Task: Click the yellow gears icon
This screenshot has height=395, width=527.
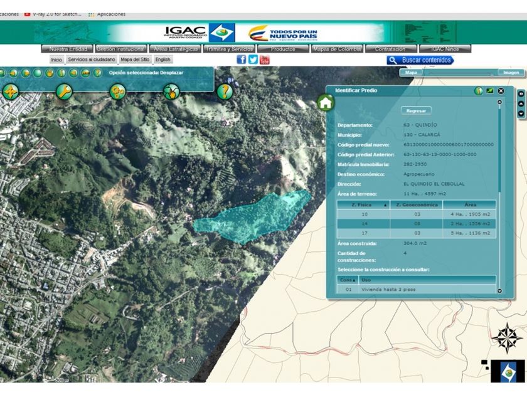Action: (117, 92)
